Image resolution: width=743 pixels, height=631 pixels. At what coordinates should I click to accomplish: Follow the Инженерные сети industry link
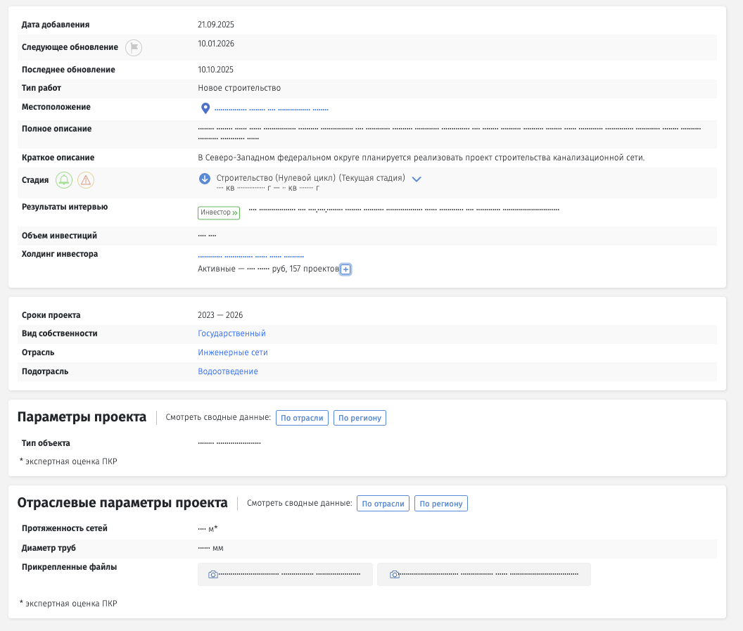coord(233,352)
